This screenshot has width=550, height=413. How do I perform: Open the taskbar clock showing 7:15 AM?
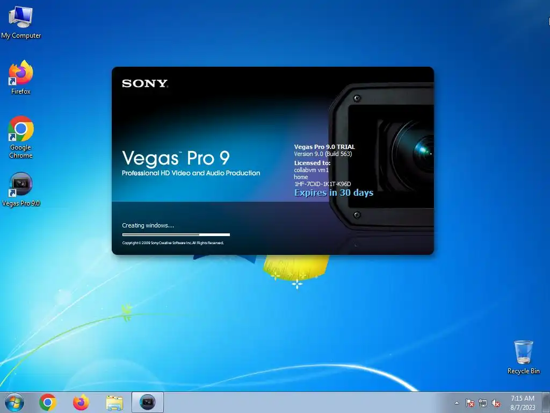point(523,402)
